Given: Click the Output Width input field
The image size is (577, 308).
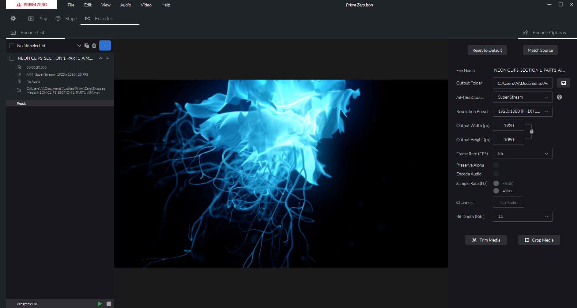Looking at the screenshot, I should (x=508, y=126).
